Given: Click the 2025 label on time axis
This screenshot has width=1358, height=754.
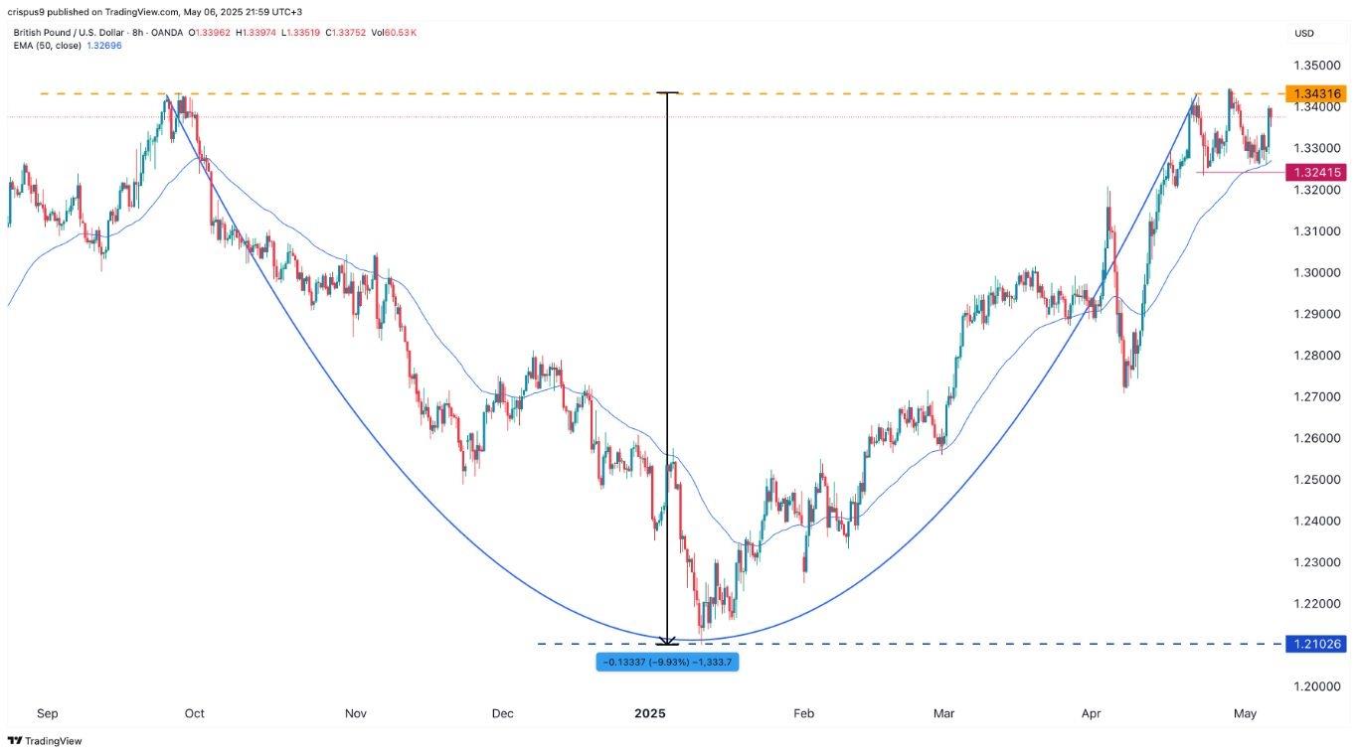Looking at the screenshot, I should coord(649,713).
